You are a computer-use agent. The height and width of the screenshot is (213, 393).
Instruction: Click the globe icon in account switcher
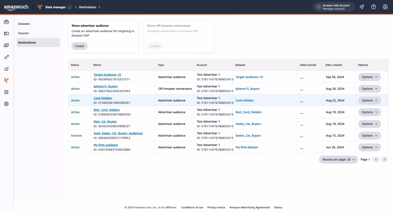tap(319, 7)
